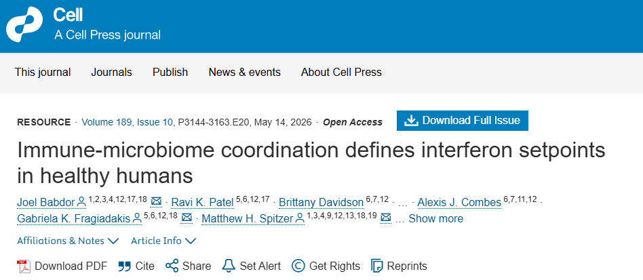Open the Volume 189, Issue 10 link
Image resolution: width=643 pixels, height=280 pixels.
[127, 122]
